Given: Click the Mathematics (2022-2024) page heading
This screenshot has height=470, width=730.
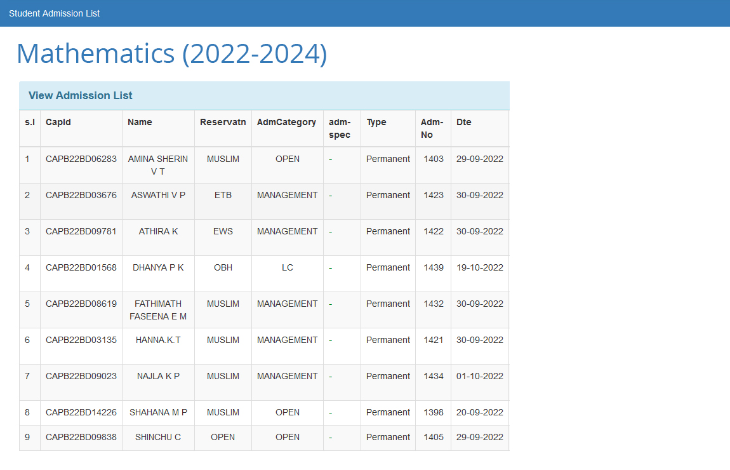Looking at the screenshot, I should (171, 54).
